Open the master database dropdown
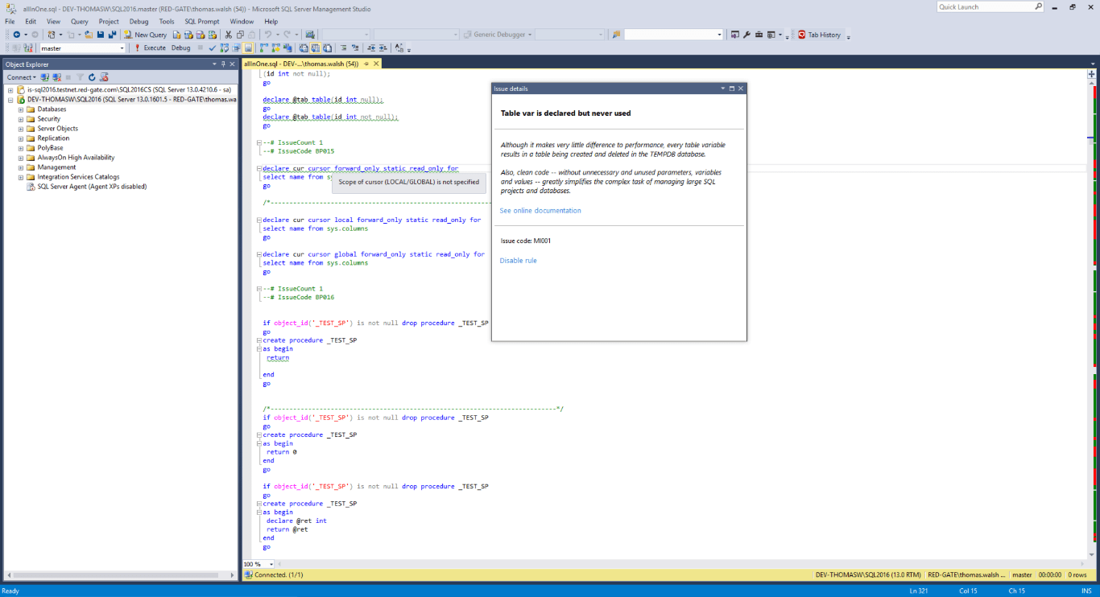This screenshot has width=1100, height=597. pyautogui.click(x=122, y=47)
